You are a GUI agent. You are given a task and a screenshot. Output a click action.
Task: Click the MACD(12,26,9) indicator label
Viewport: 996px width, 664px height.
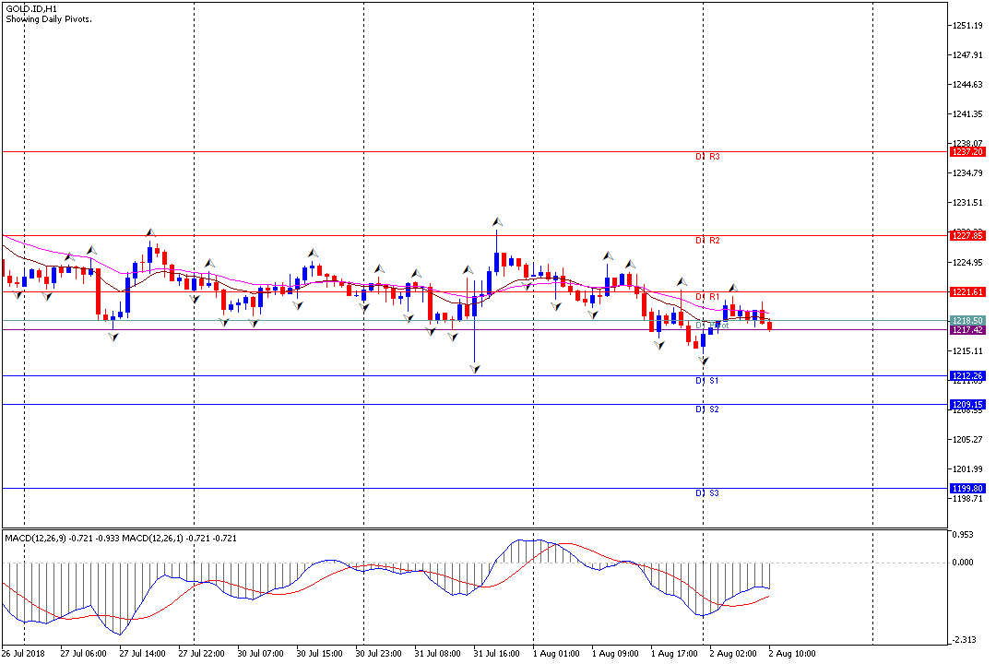tap(35, 539)
